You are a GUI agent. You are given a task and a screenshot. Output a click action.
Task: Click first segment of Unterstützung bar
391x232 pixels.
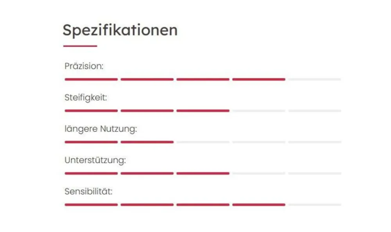[91, 173]
